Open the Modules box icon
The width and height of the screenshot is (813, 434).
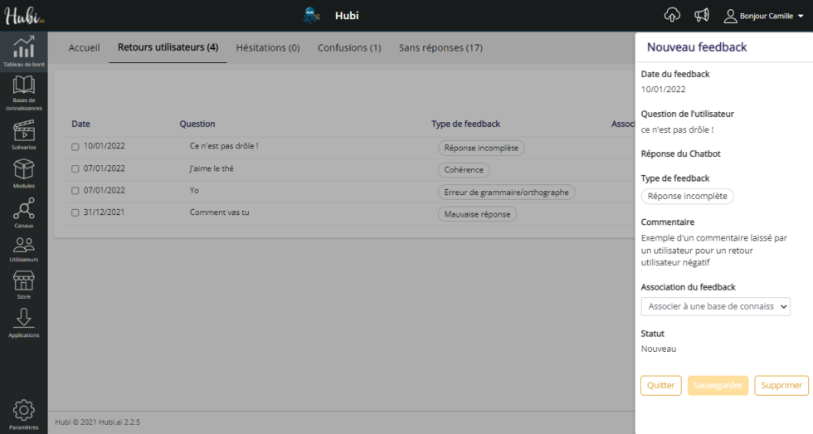[23, 170]
